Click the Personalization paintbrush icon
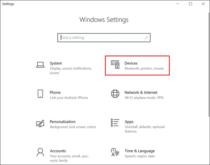 click(40, 123)
